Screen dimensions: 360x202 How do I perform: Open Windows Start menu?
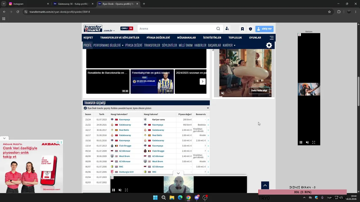coord(155,198)
